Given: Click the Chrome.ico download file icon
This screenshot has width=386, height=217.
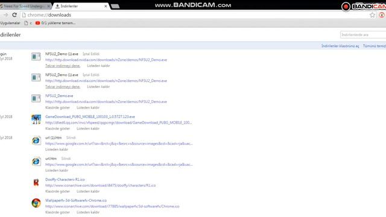Looking at the screenshot, I should (x=36, y=203).
